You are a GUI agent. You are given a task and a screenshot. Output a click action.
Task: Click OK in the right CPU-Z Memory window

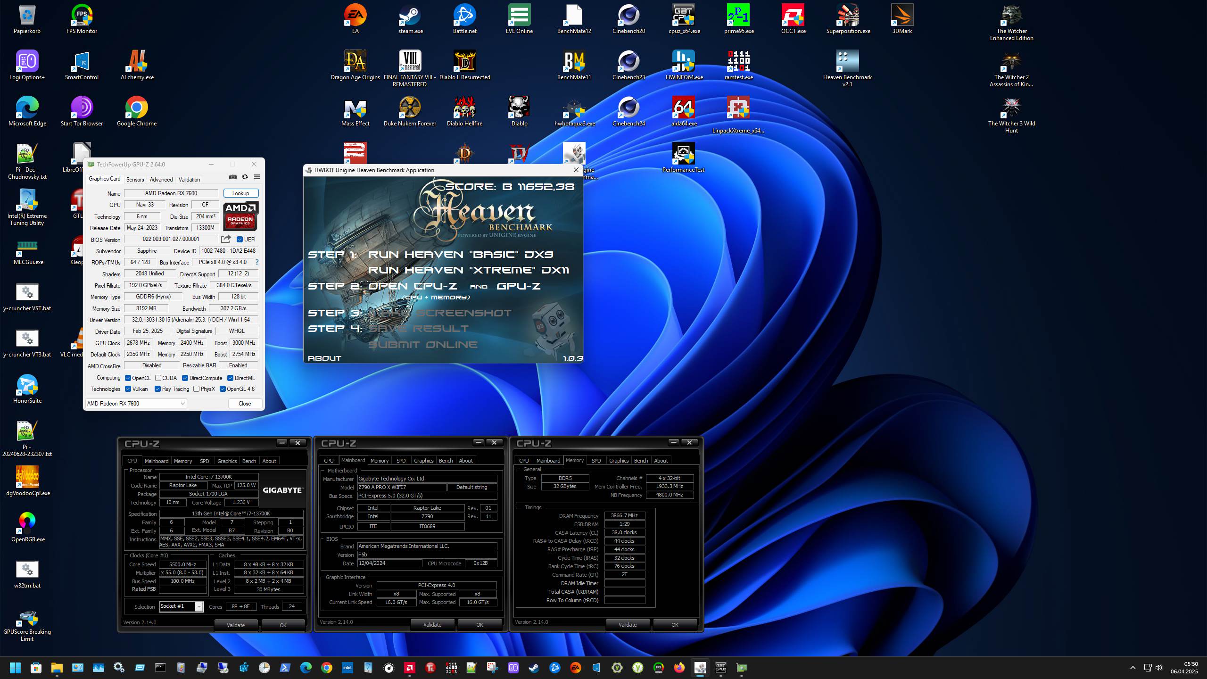675,625
